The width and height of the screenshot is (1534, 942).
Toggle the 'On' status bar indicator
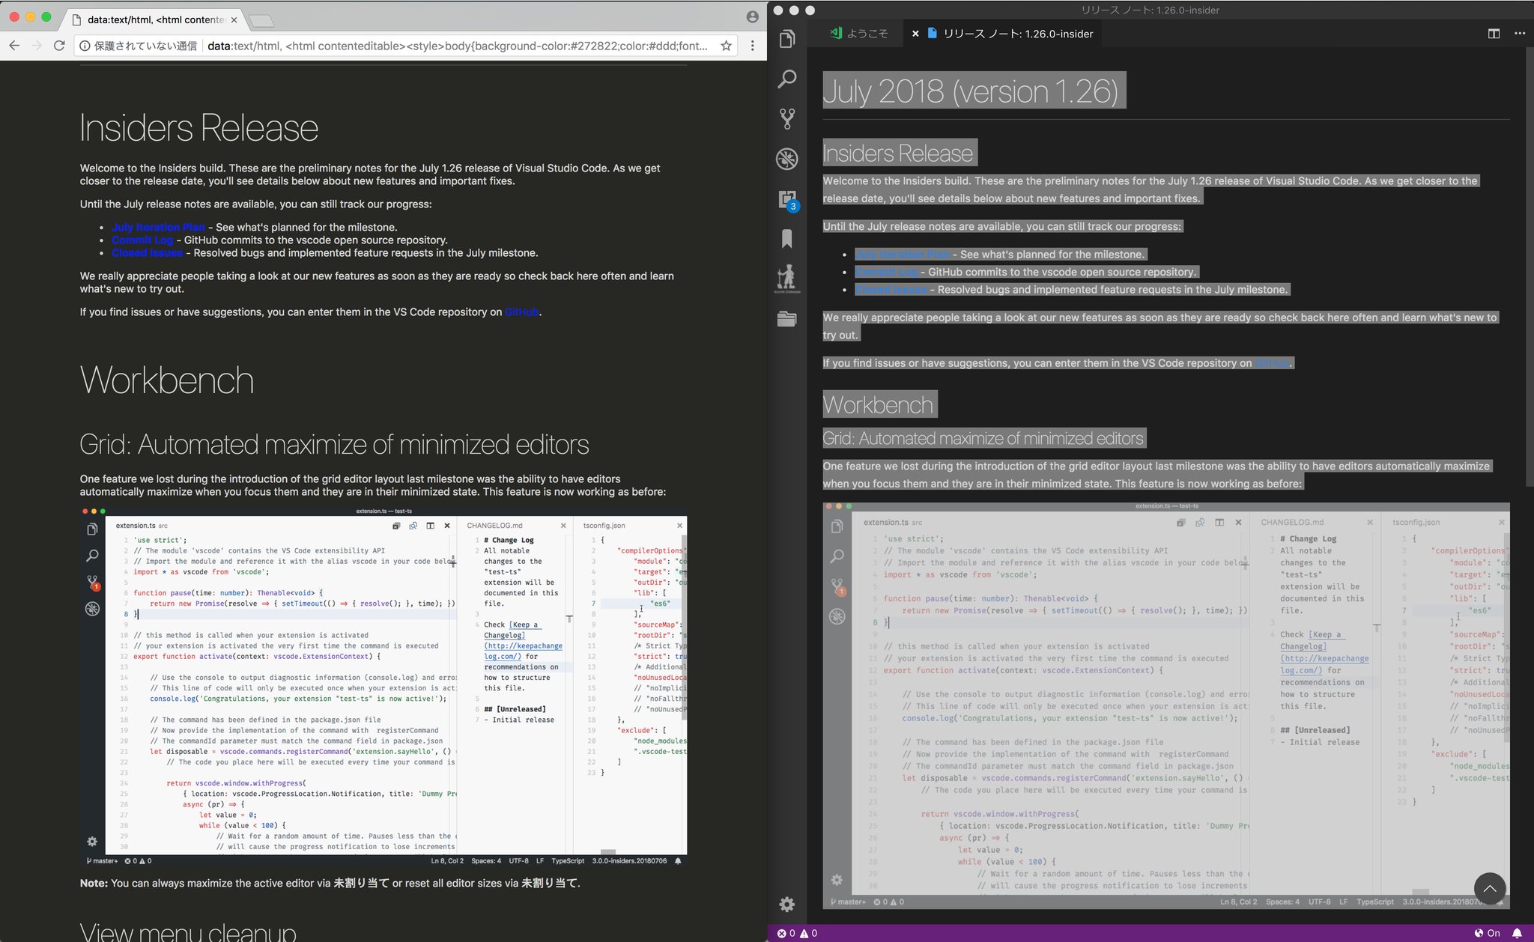[1487, 933]
